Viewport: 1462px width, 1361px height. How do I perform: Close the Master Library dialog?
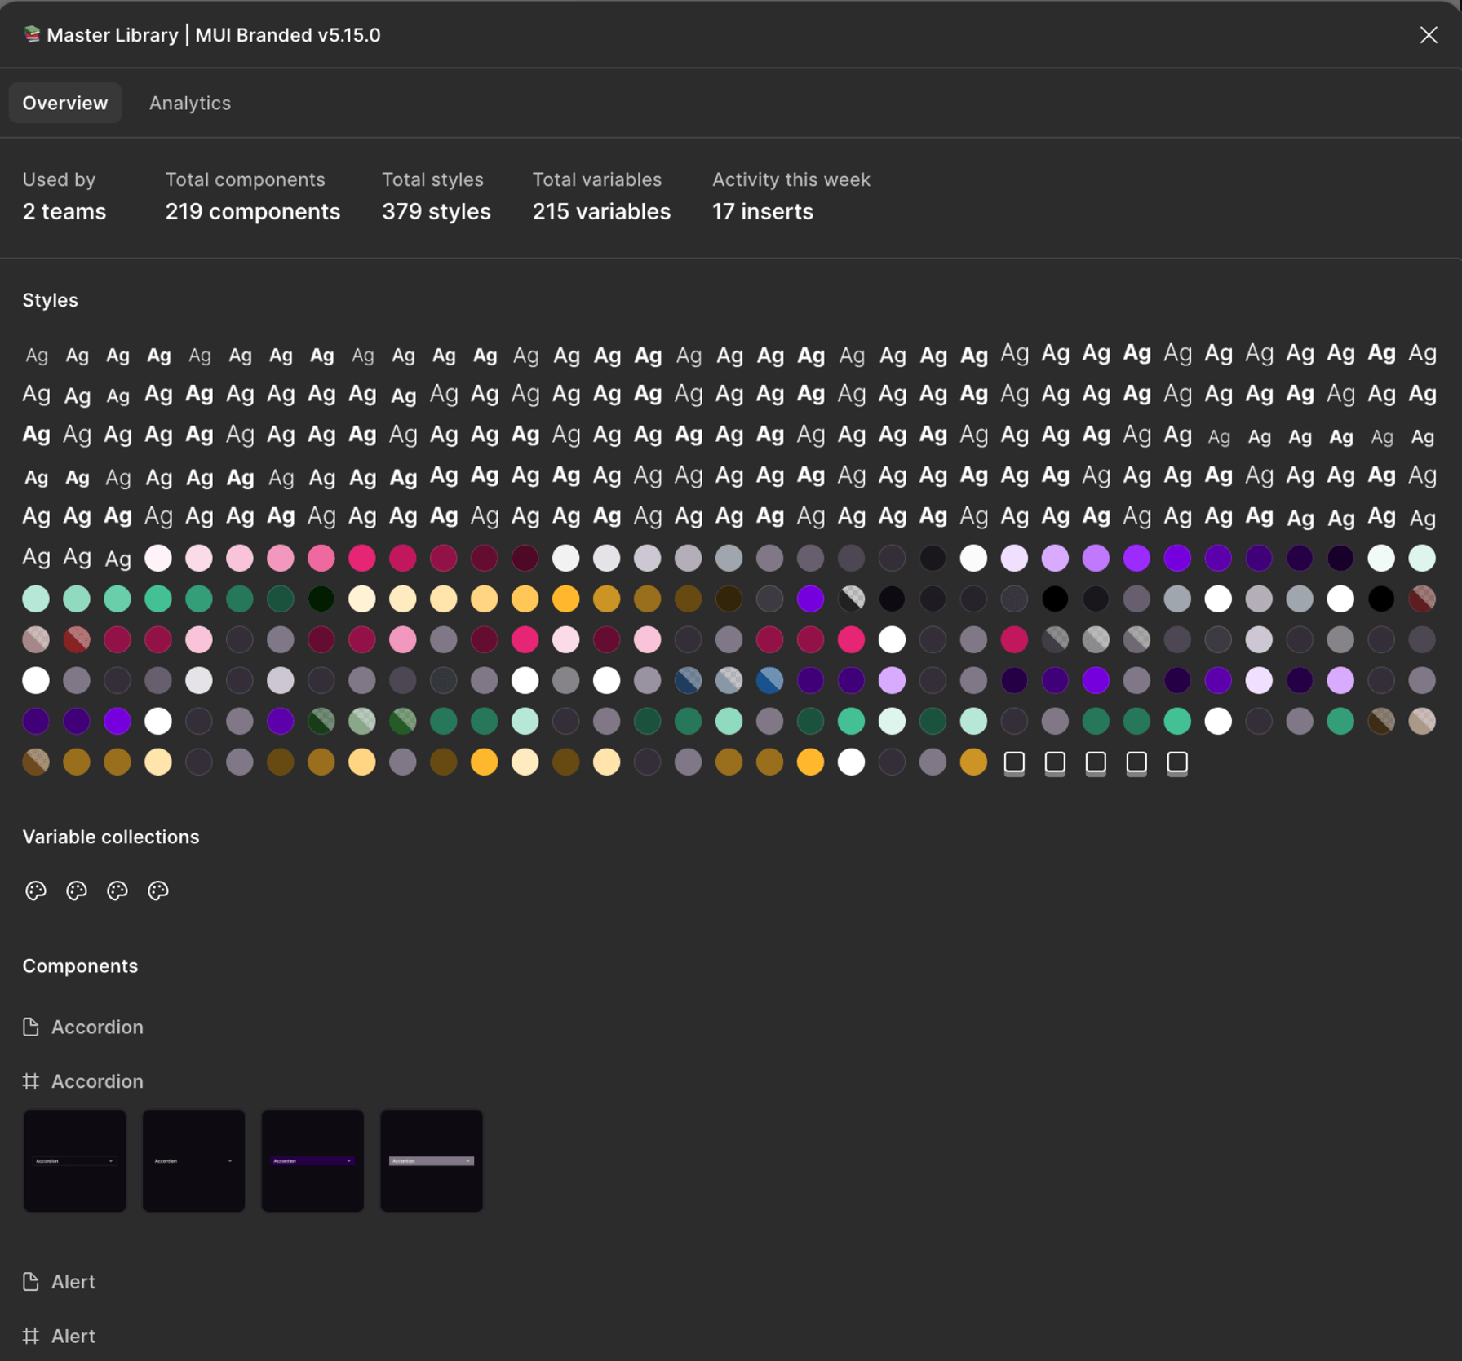pyautogui.click(x=1428, y=35)
